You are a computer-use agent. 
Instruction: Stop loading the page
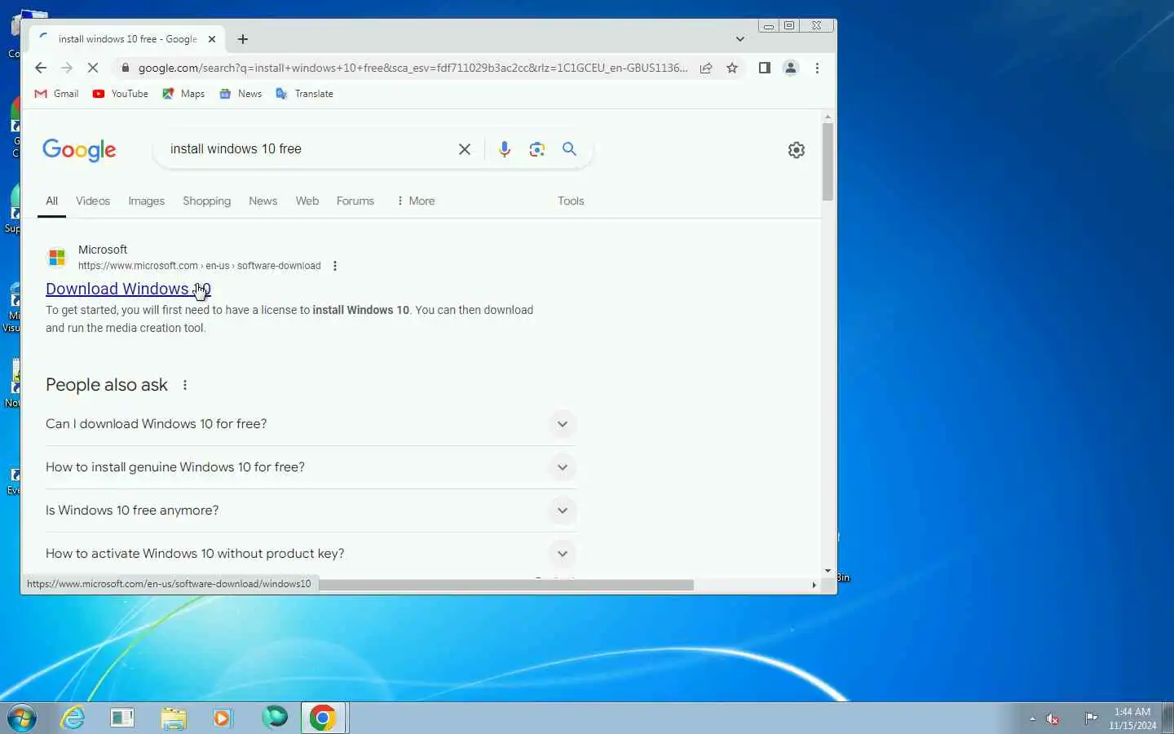[x=93, y=68]
